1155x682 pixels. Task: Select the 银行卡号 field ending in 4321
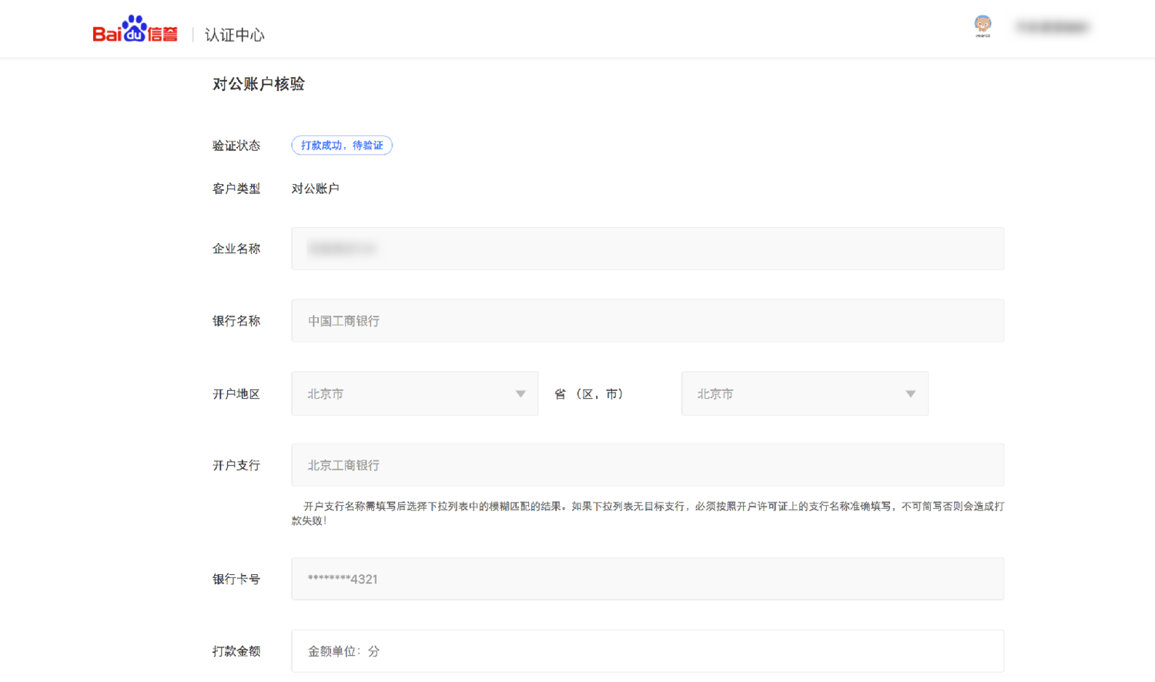[x=647, y=579]
